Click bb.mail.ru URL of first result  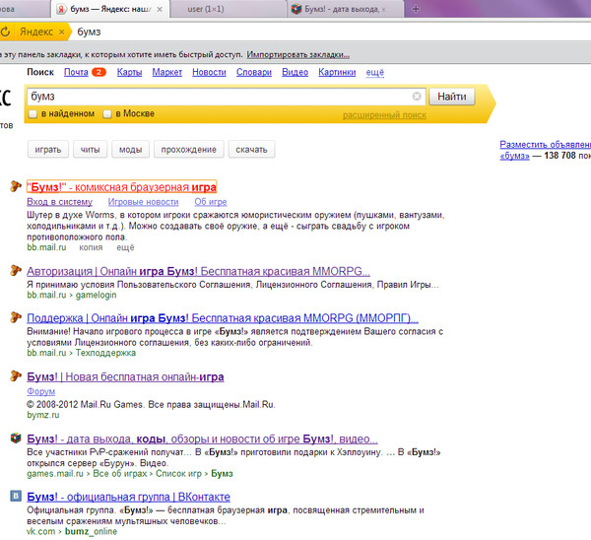tap(46, 247)
